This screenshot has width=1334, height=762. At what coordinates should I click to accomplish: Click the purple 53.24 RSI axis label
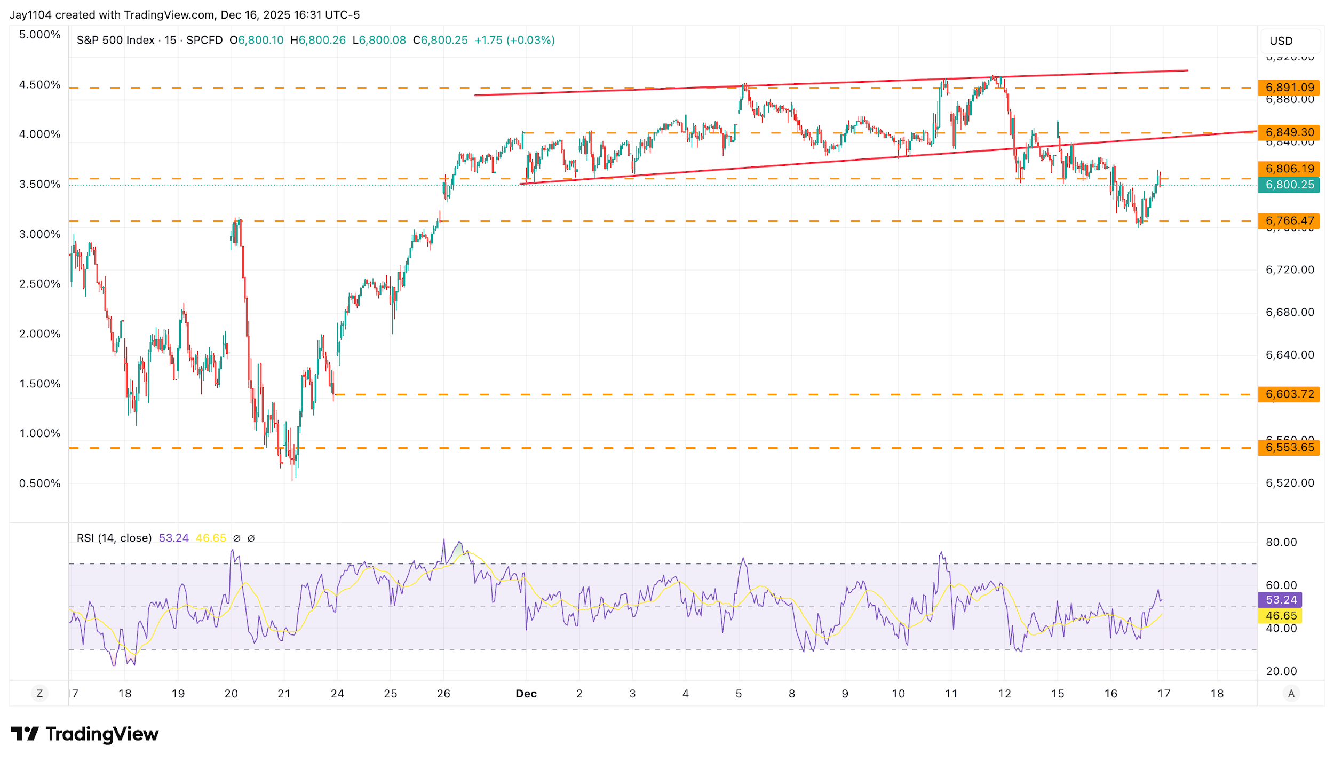pyautogui.click(x=1280, y=600)
